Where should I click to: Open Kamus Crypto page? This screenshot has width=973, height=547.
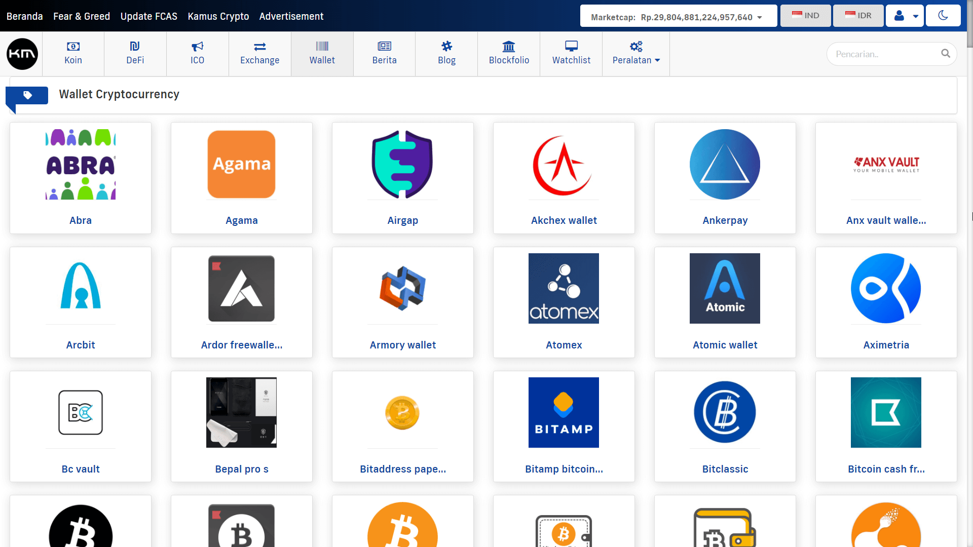coord(218,16)
